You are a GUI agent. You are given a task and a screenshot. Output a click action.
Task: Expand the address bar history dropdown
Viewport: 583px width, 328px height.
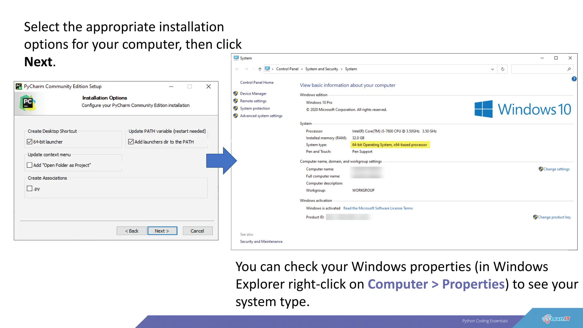point(492,69)
